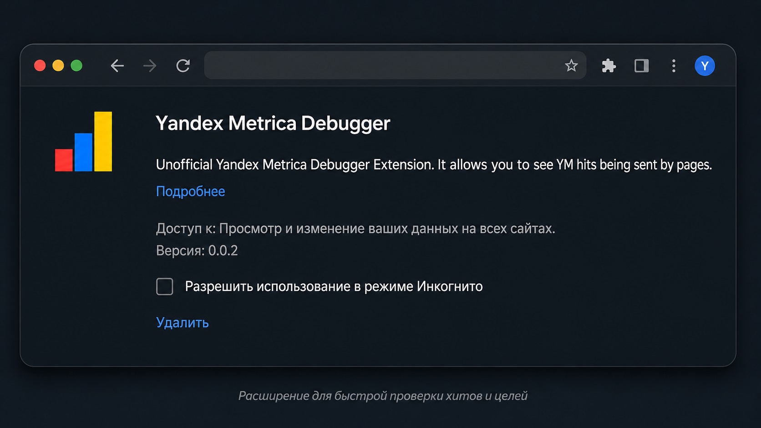Reload the page with the refresh icon
The width and height of the screenshot is (761, 428).
pyautogui.click(x=183, y=66)
